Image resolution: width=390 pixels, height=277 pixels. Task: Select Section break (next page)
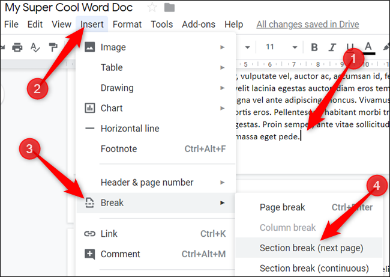point(311,248)
